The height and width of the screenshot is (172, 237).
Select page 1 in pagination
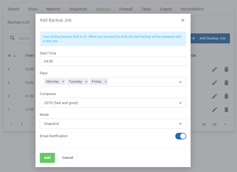pos(22,125)
